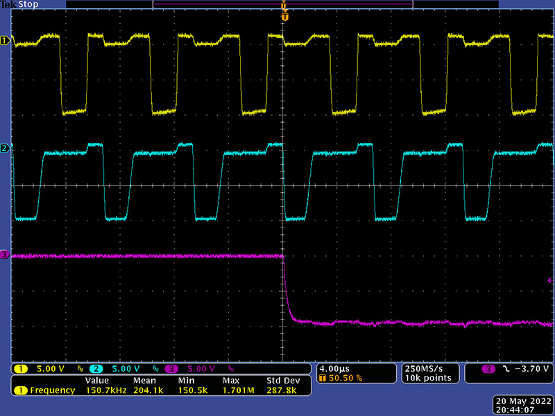Click the channel 2 cyan ground marker
Image resolution: width=555 pixels, height=416 pixels.
pos(4,148)
